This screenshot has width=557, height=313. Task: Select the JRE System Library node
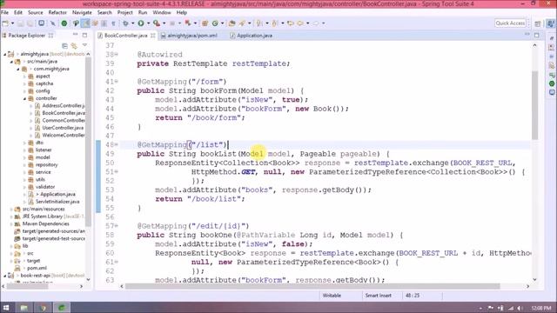click(53, 216)
